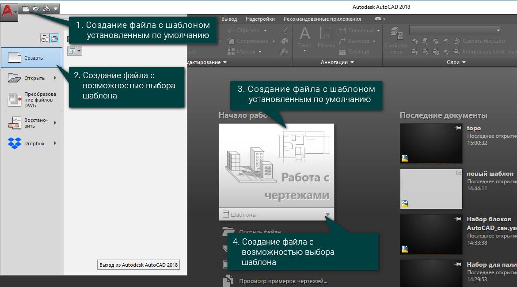Click the 14:33:38 timestamp text

477,242
